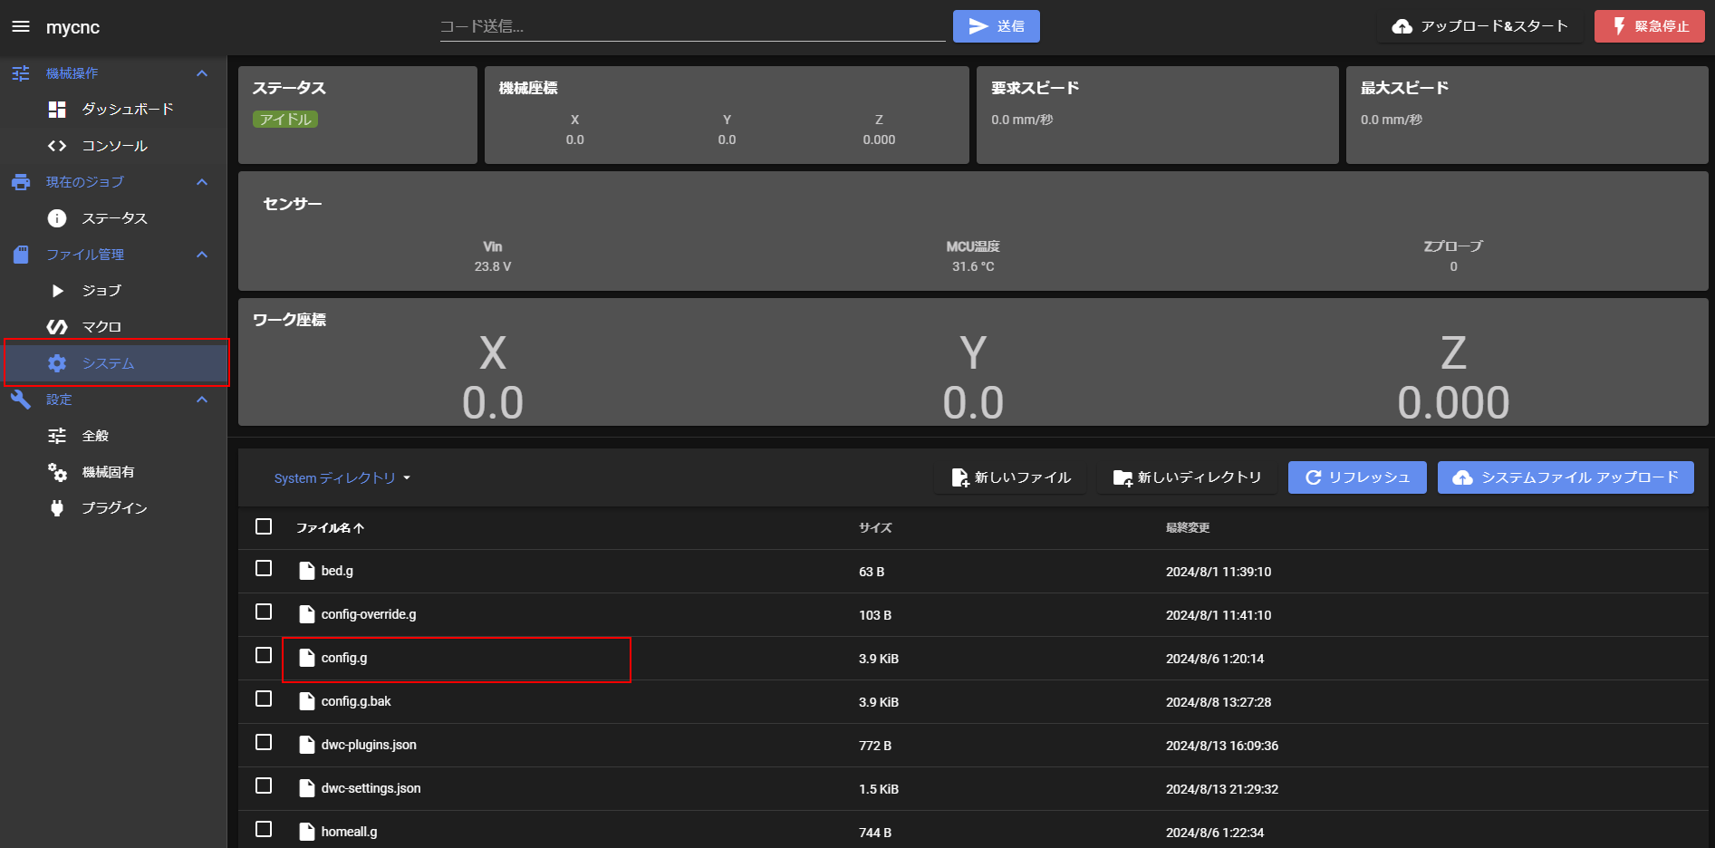Open the System ディレクトリ dropdown
Screen dimensions: 1715x848
342,478
